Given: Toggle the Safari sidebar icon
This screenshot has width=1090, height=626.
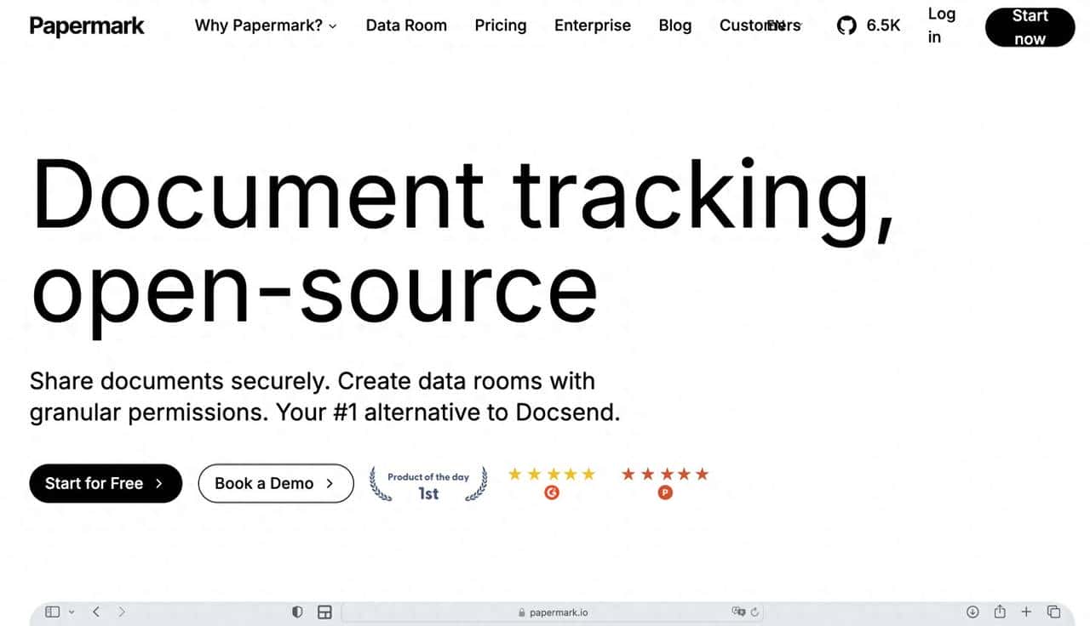Looking at the screenshot, I should point(53,612).
